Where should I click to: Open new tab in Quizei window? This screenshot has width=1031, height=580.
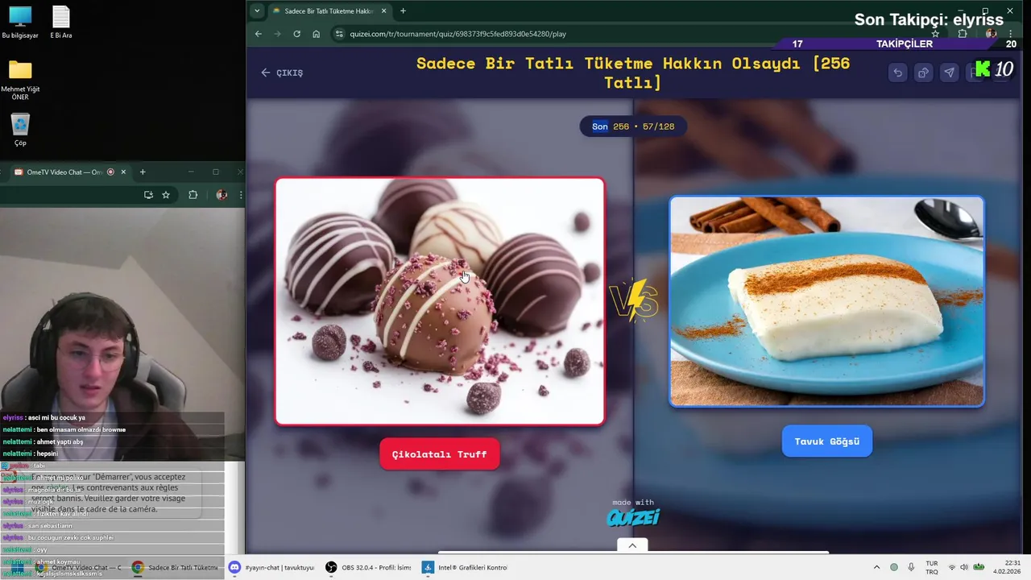point(403,10)
